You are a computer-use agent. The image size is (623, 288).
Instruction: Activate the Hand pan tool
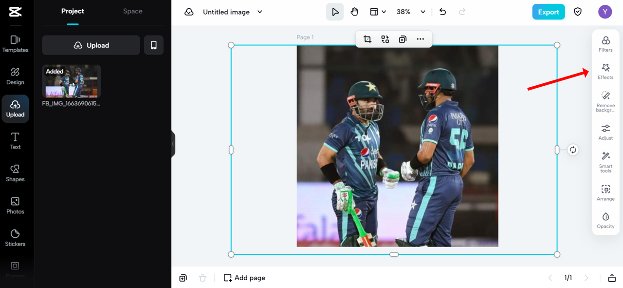(354, 12)
